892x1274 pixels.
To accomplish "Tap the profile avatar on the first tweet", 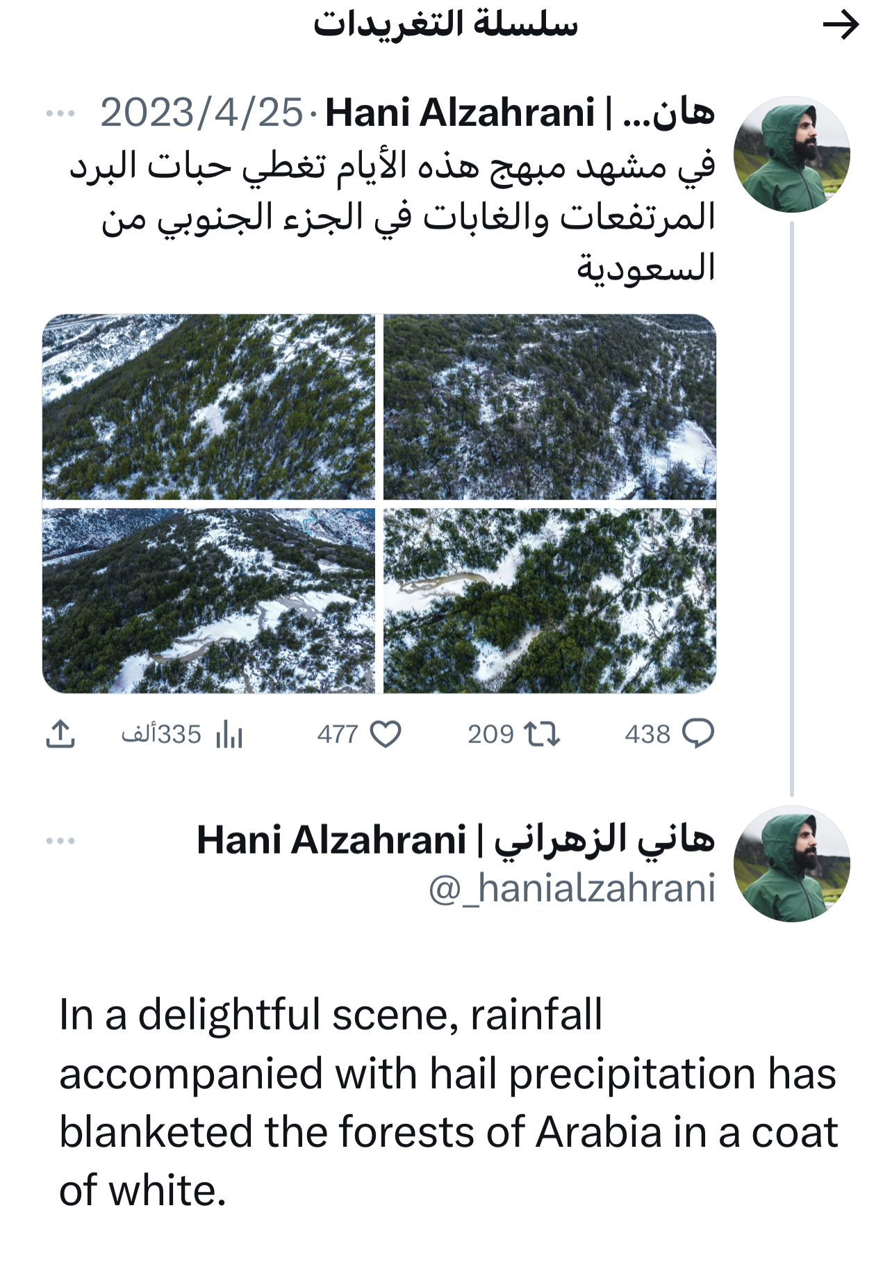I will pos(792,154).
